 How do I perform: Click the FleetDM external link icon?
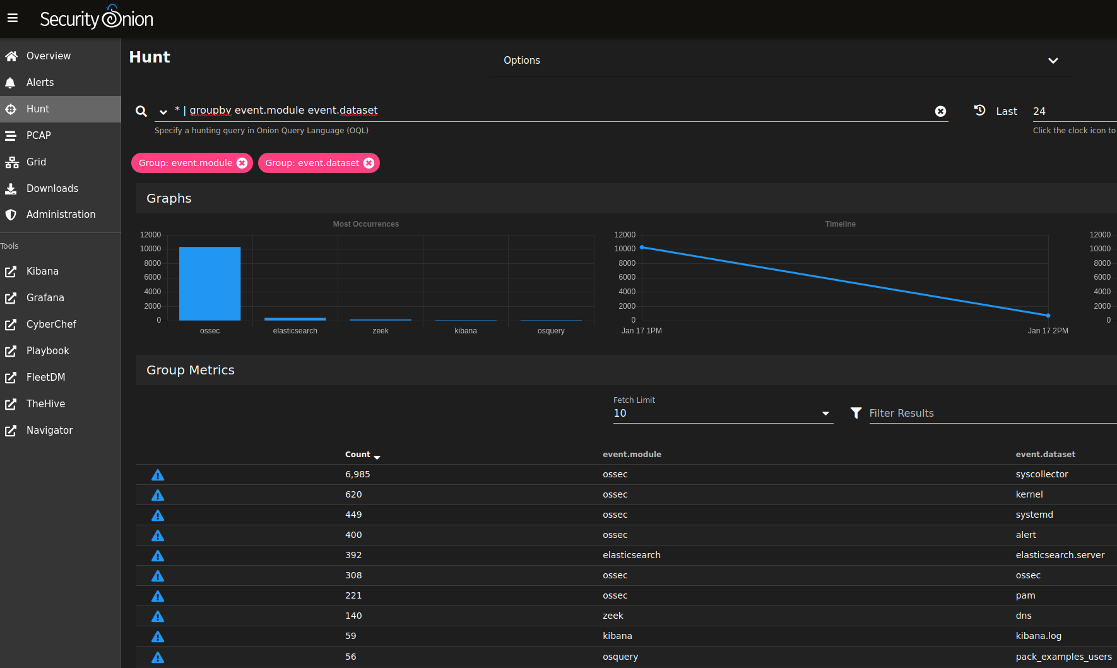(x=11, y=378)
